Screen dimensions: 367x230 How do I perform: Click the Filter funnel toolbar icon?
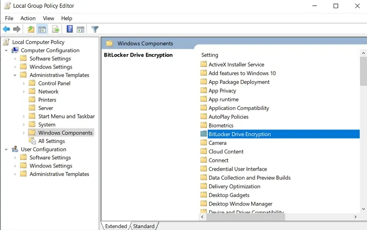click(95, 29)
